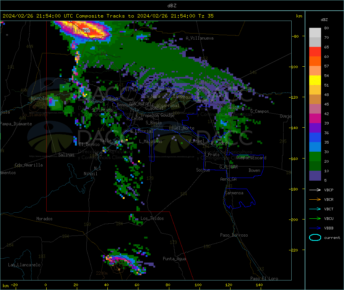
Task: Click the 'current' legend label
Action: pos(332,237)
